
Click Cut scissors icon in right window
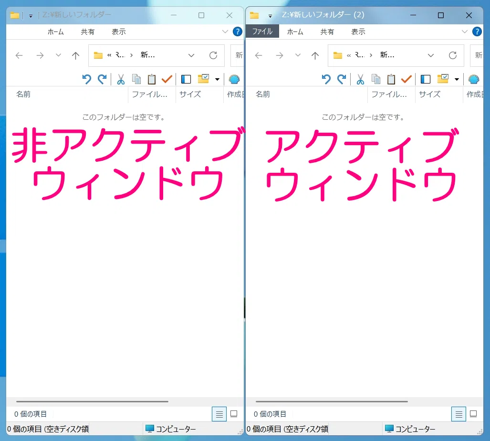pyautogui.click(x=360, y=79)
